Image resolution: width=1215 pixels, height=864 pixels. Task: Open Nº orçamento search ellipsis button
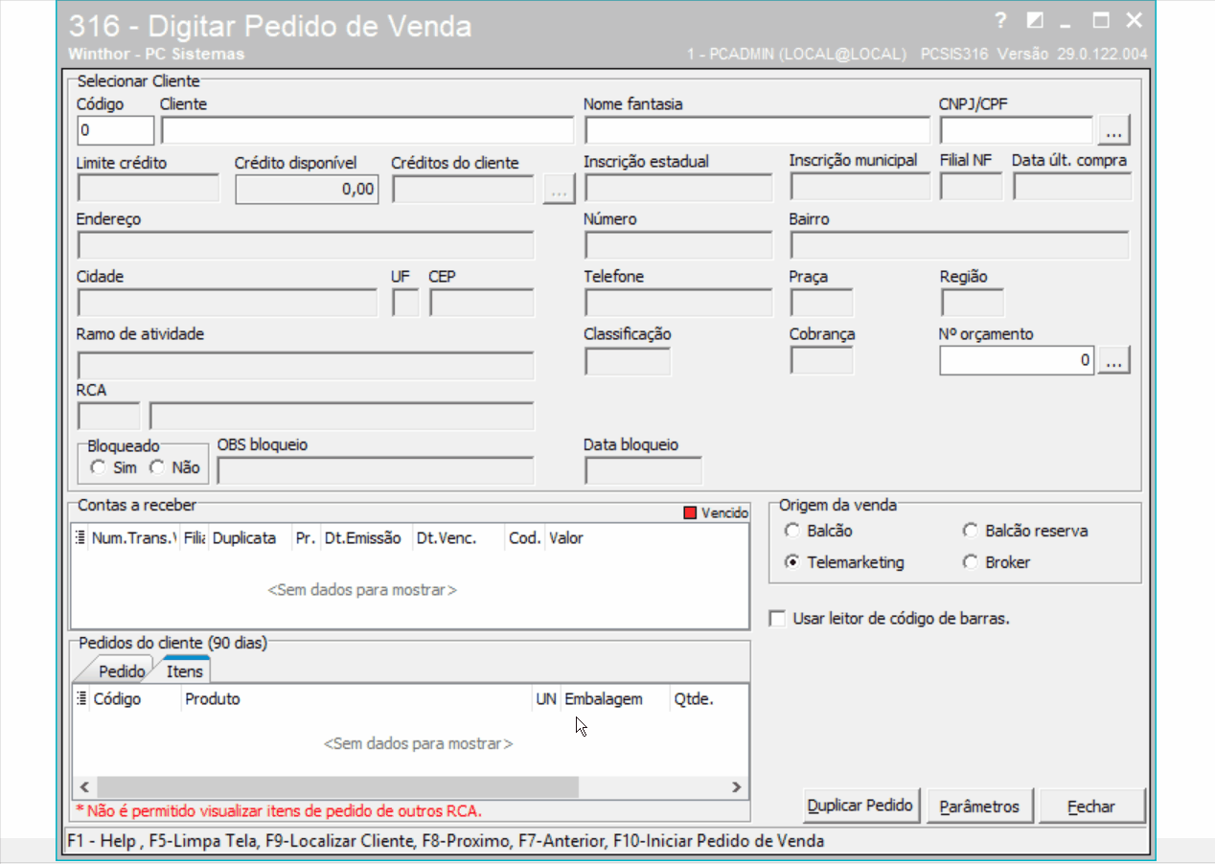pos(1114,361)
